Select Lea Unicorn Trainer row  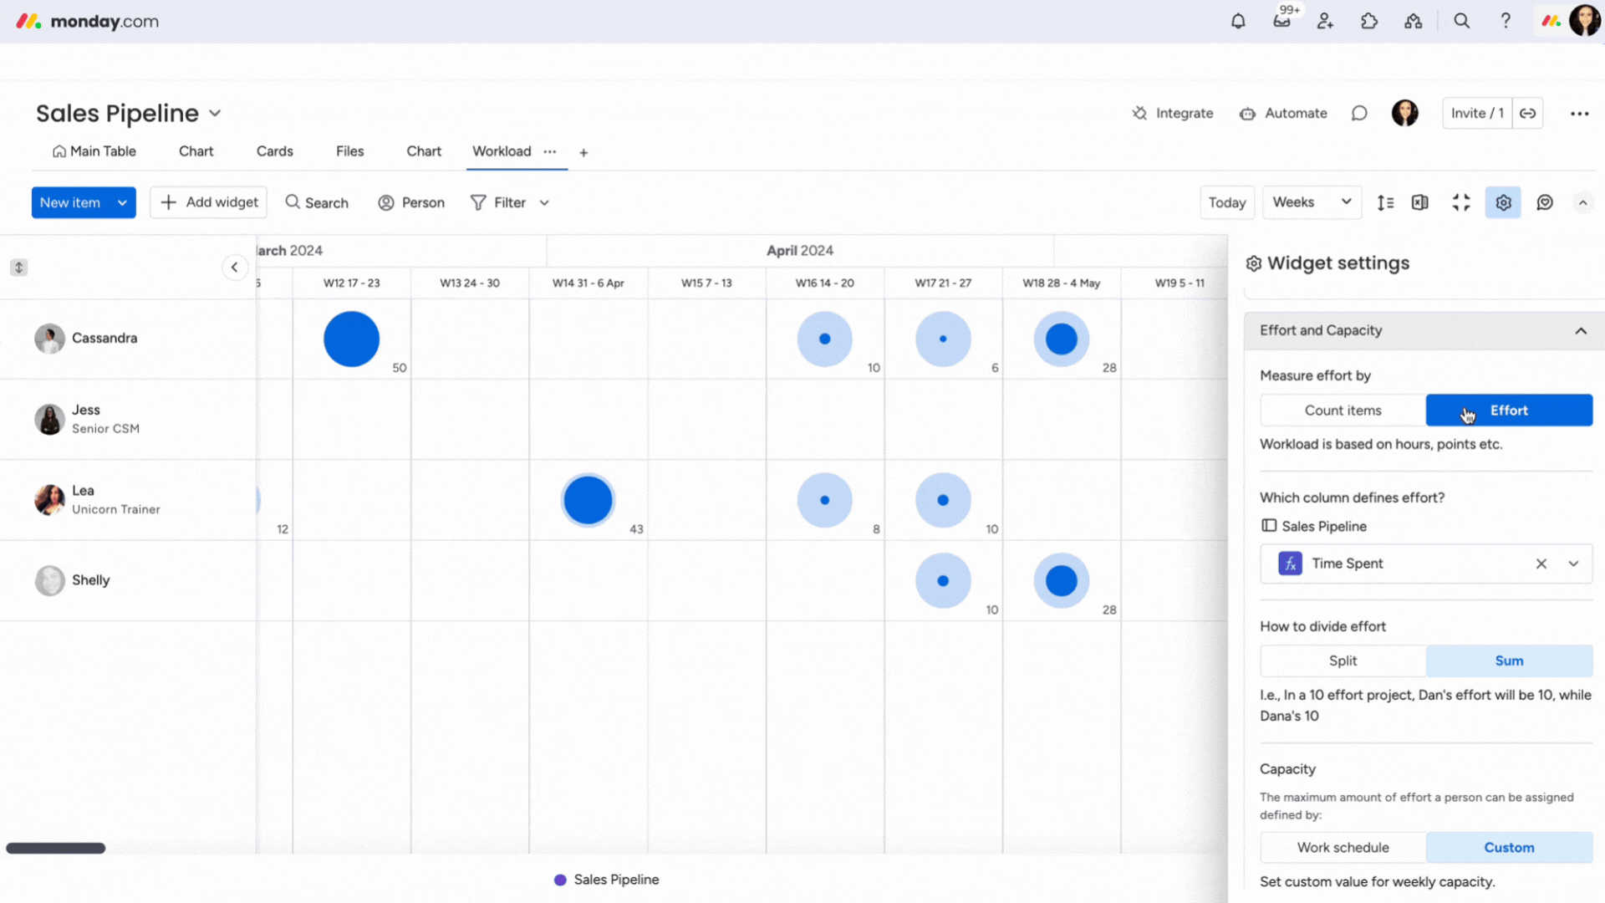pyautogui.click(x=128, y=500)
